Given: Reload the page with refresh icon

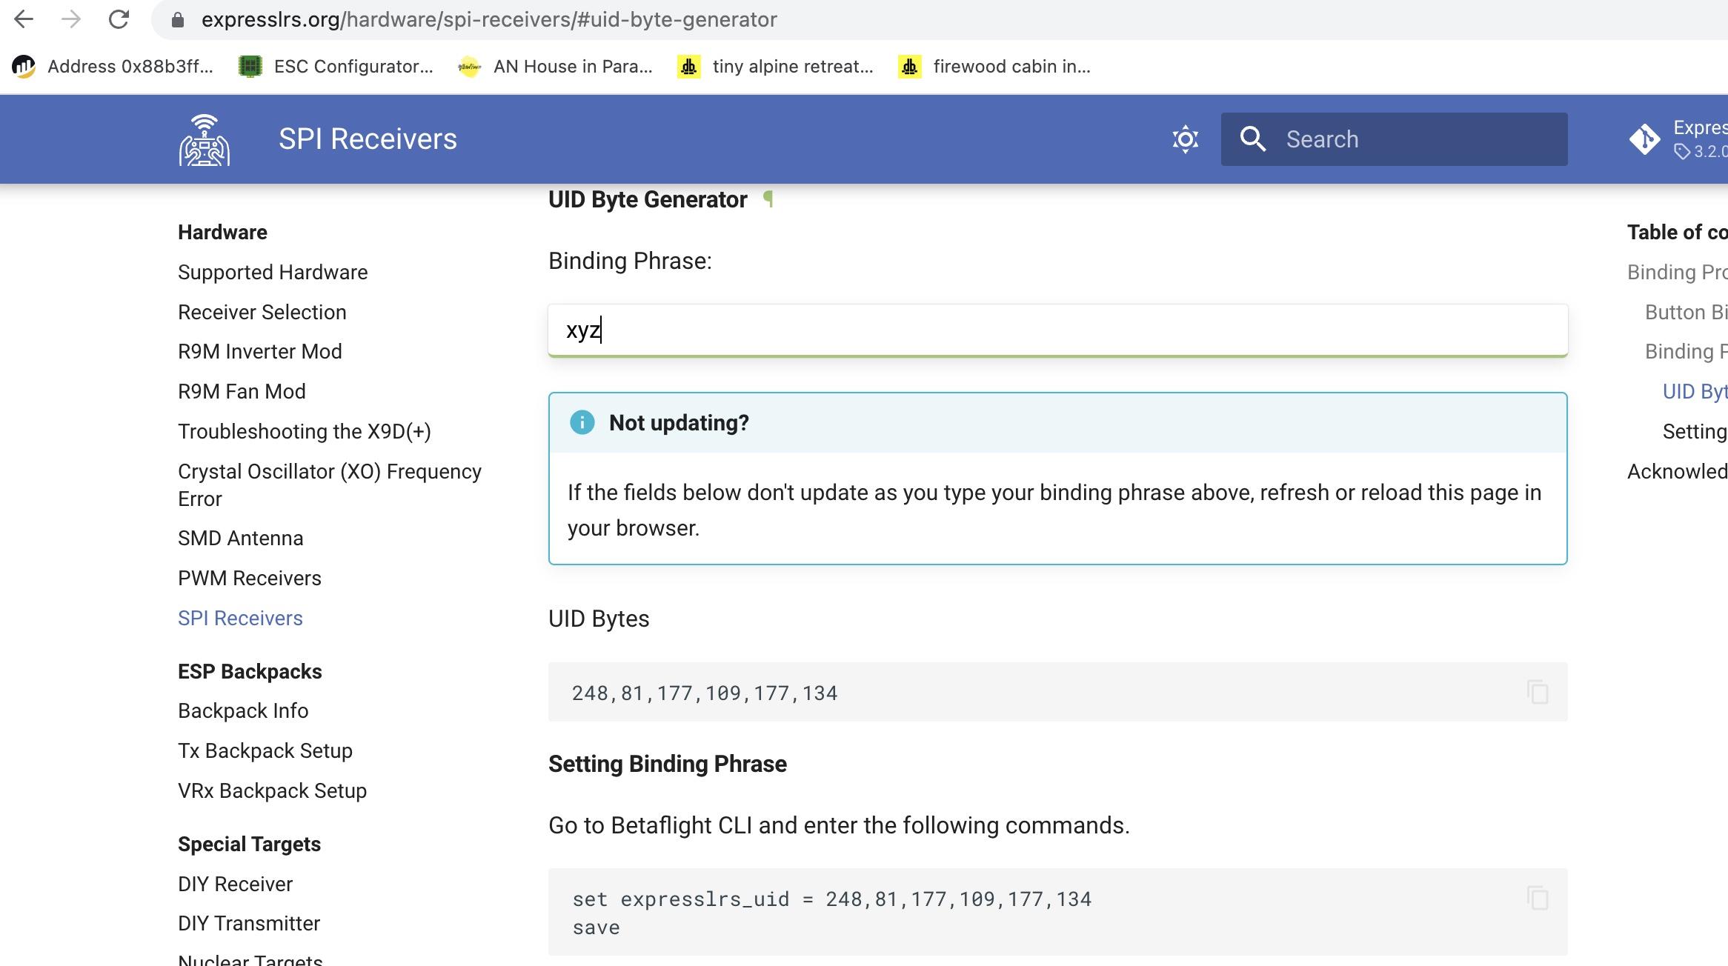Looking at the screenshot, I should pos(119,19).
